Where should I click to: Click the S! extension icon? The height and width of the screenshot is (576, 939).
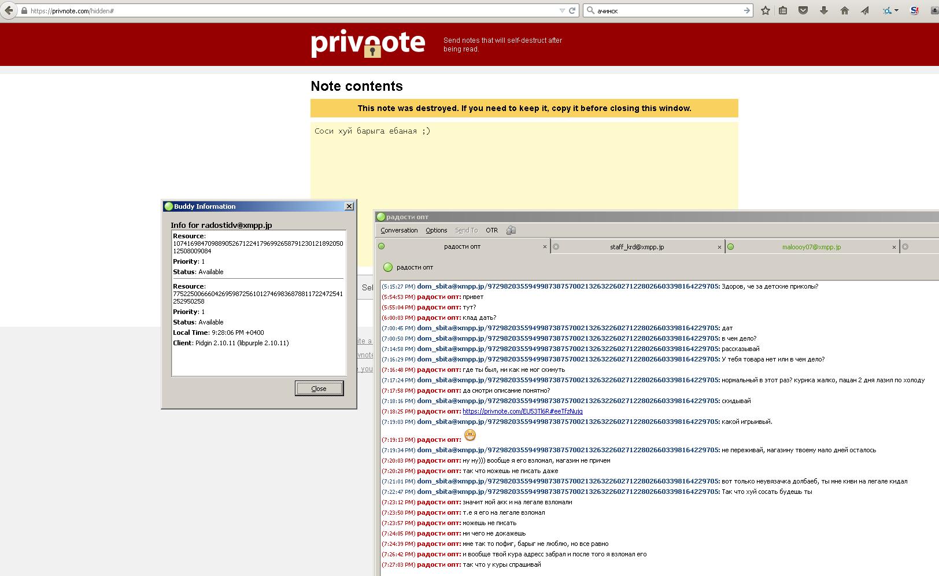914,10
